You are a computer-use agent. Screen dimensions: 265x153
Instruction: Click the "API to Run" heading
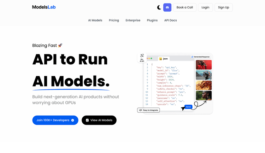click(x=70, y=59)
